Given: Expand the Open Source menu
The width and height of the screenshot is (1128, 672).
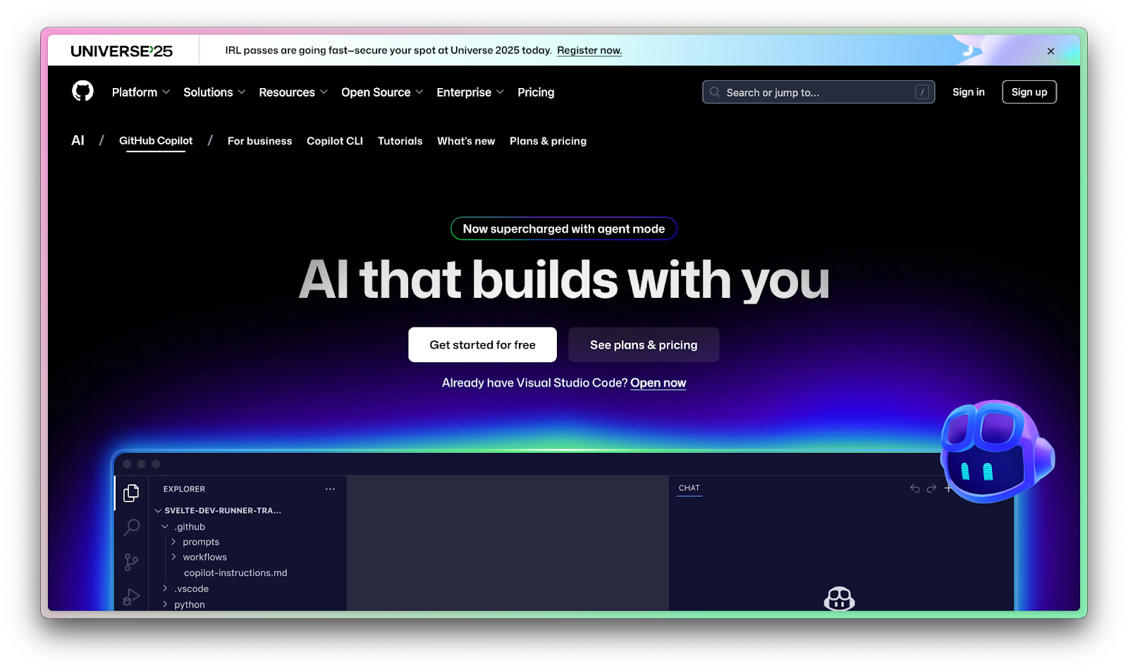Looking at the screenshot, I should 382,92.
